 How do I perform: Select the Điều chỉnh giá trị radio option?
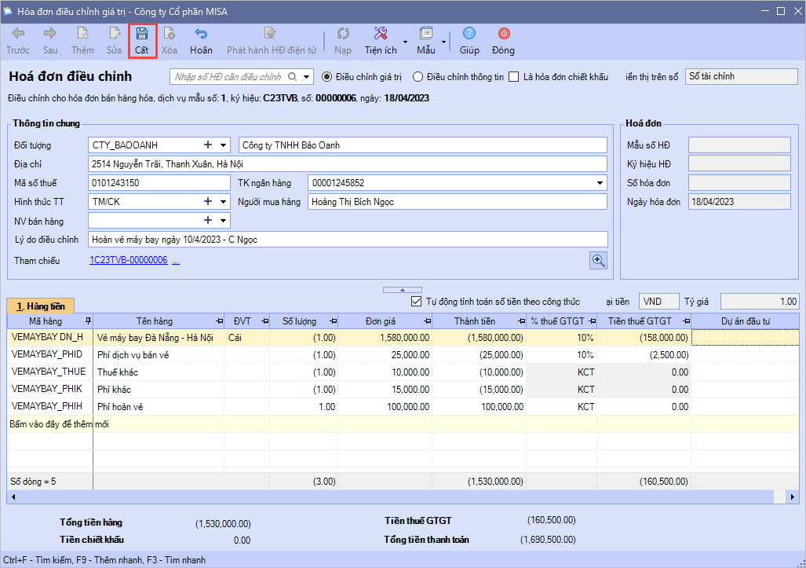click(327, 77)
